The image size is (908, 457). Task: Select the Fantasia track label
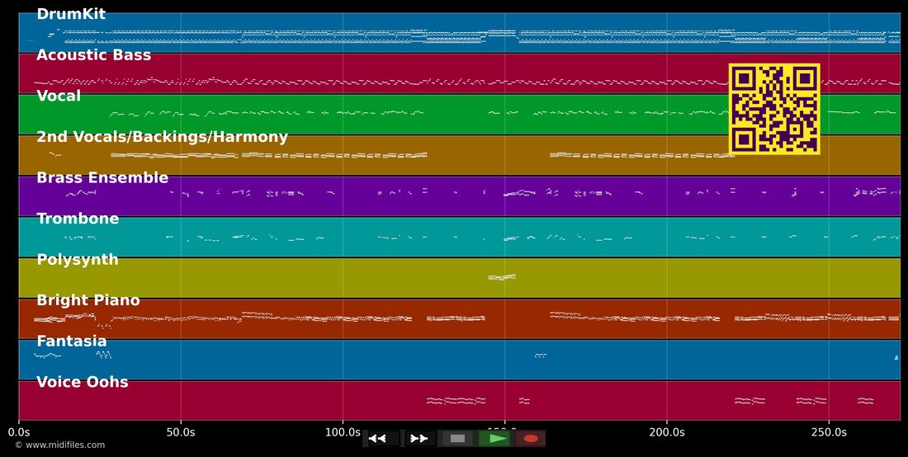pos(71,342)
